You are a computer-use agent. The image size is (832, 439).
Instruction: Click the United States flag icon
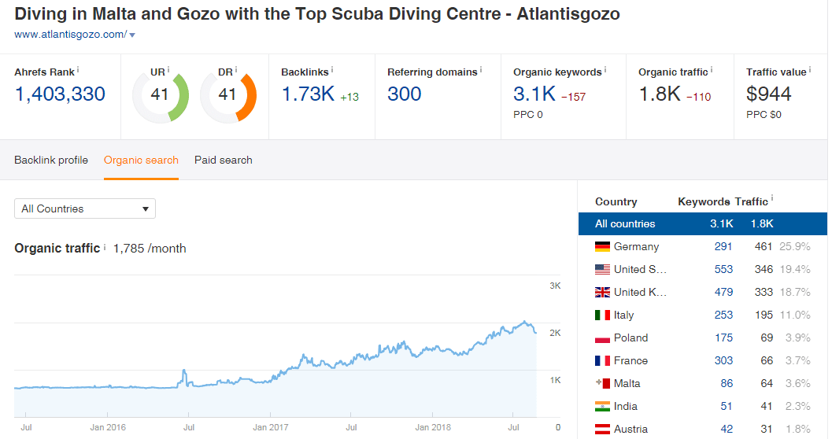pos(602,269)
